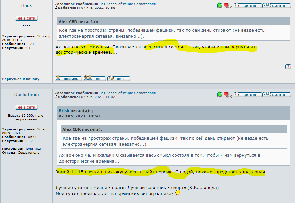Jump to quoted Brisk post via arrow
295x203 pixels.
tap(92, 111)
